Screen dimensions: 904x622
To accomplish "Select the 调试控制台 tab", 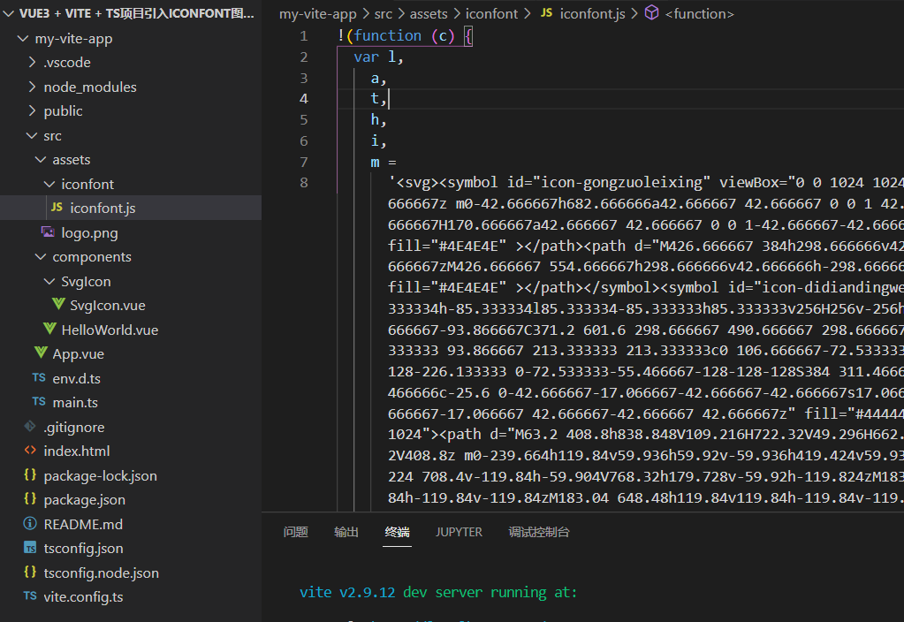I will pyautogui.click(x=539, y=532).
